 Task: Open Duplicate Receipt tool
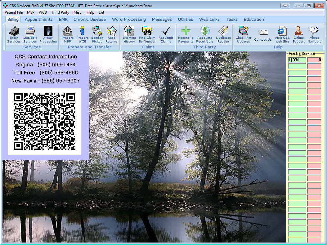tap(223, 34)
